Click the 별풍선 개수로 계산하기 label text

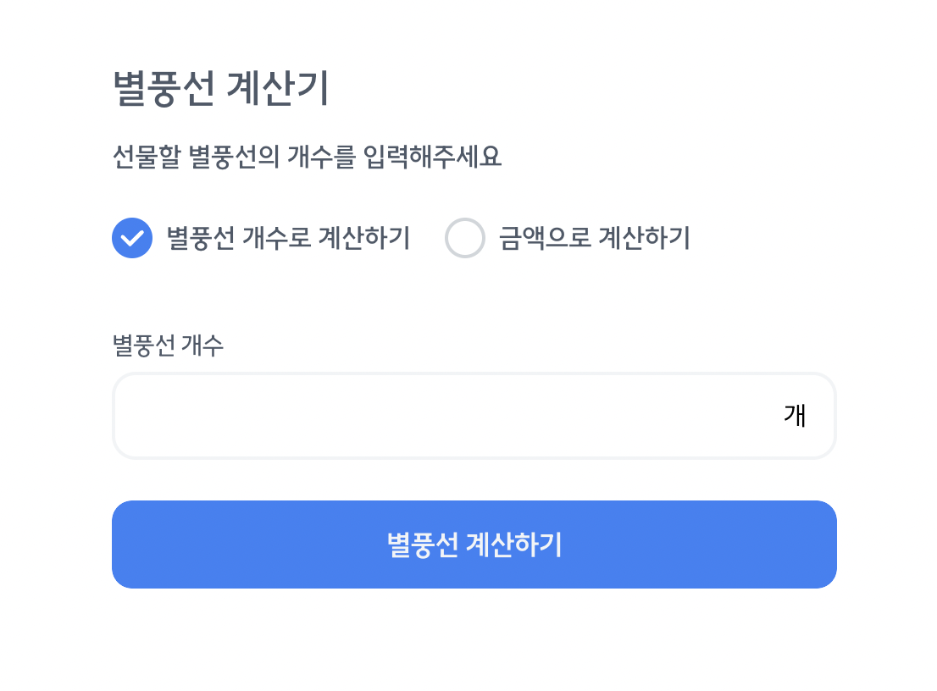click(x=288, y=238)
